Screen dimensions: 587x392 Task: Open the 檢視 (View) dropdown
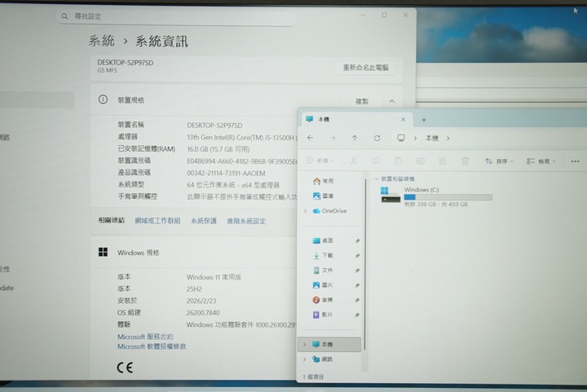[x=541, y=161]
